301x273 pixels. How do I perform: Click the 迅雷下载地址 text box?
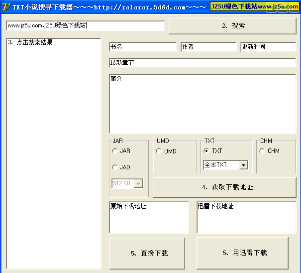(x=246, y=217)
